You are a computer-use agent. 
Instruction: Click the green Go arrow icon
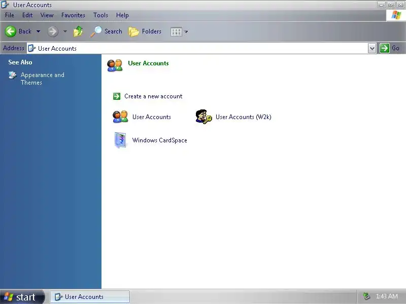pos(385,48)
